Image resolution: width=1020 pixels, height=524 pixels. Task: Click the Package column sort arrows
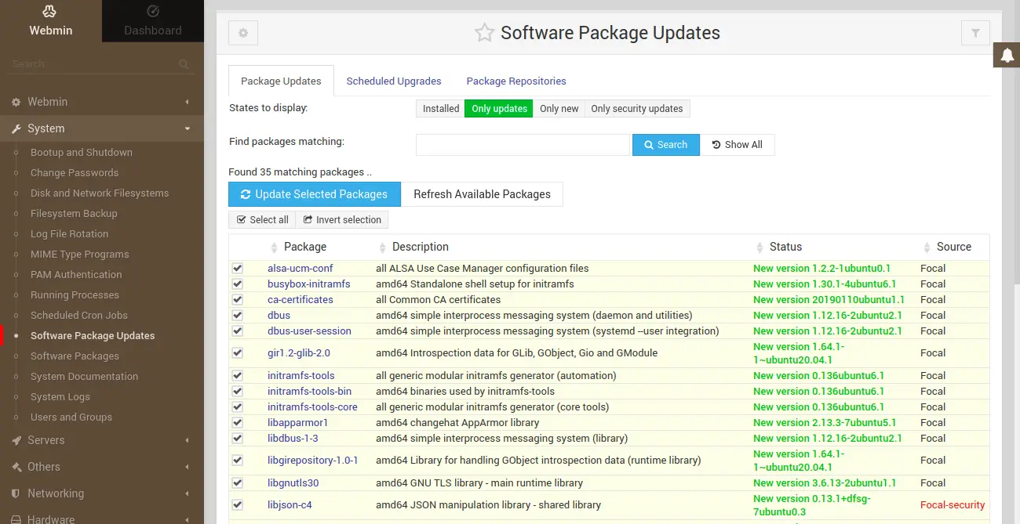click(x=274, y=248)
